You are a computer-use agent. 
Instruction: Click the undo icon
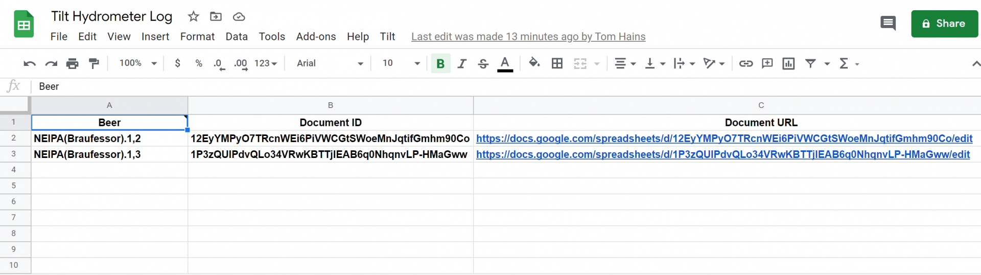(30, 63)
